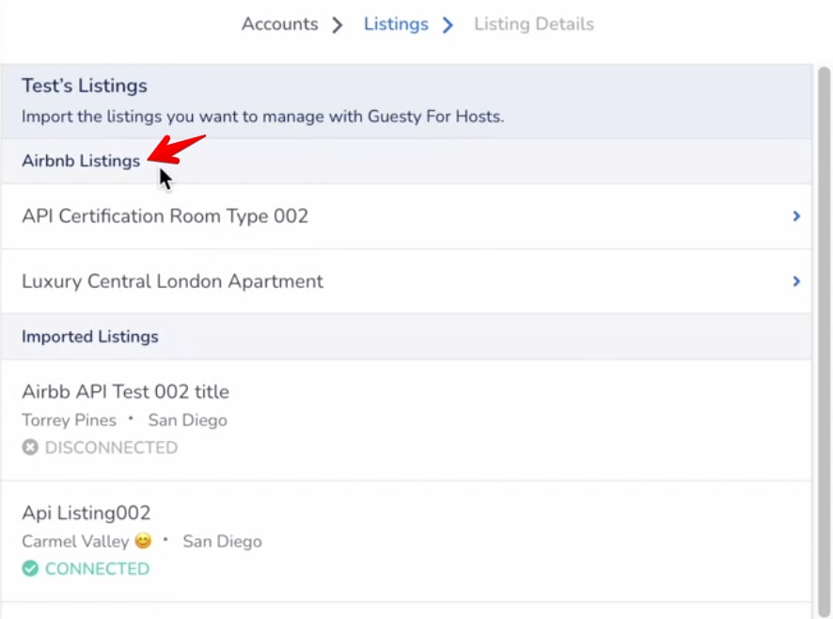Open the Listings breadcrumb step

coord(396,24)
